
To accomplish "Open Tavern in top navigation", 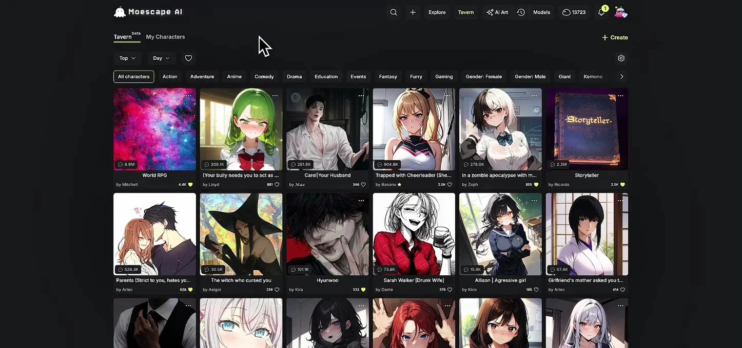I will tap(466, 12).
